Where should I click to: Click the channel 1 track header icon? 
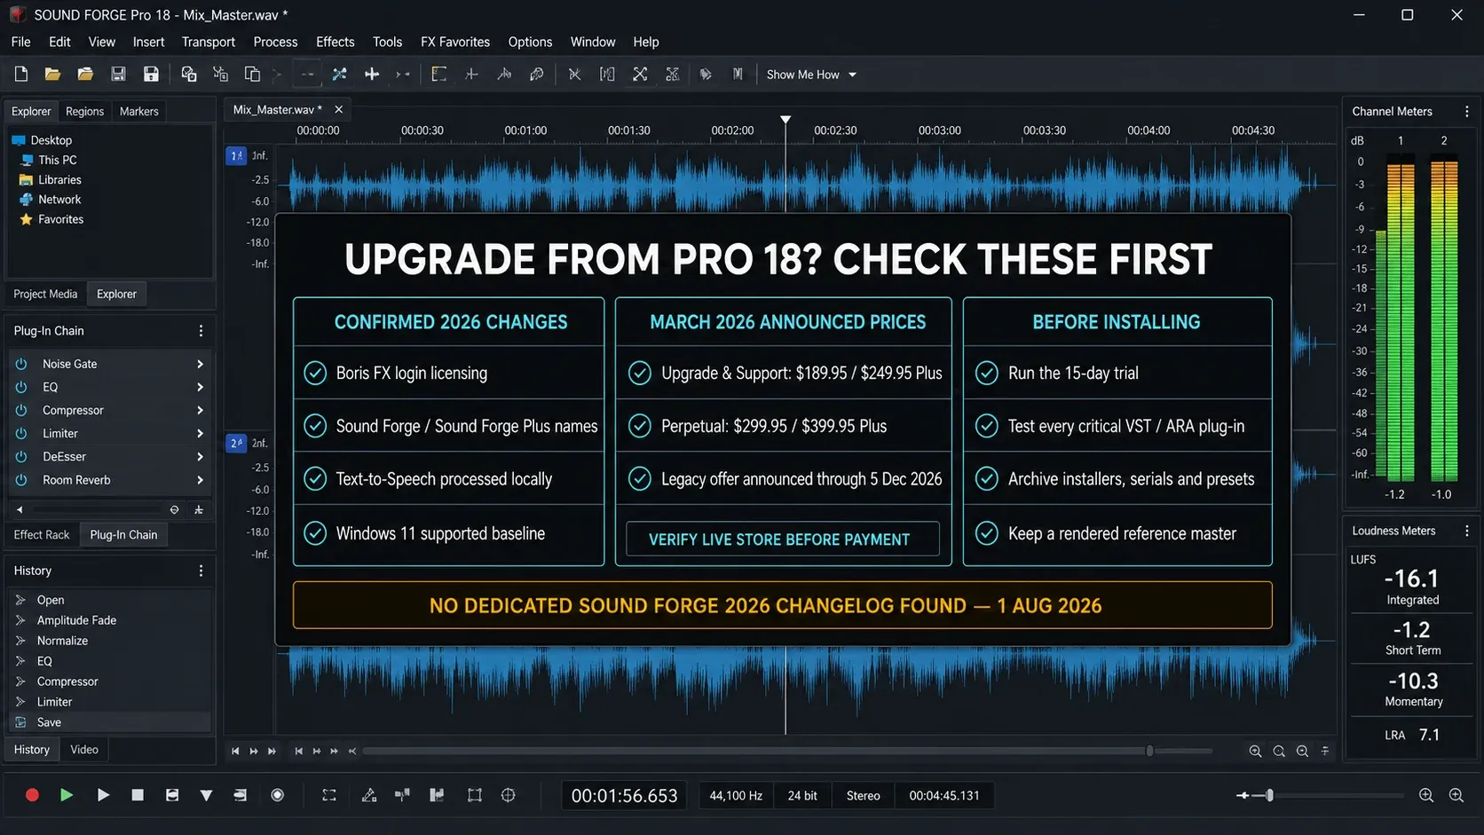236,156
